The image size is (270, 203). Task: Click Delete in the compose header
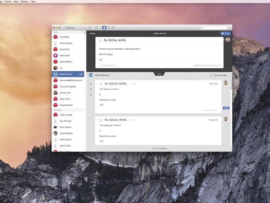tap(92, 33)
